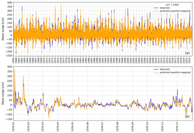The image size is (194, 133).
Task: Click the 1976-08 month tick label
Action: pos(117,127)
